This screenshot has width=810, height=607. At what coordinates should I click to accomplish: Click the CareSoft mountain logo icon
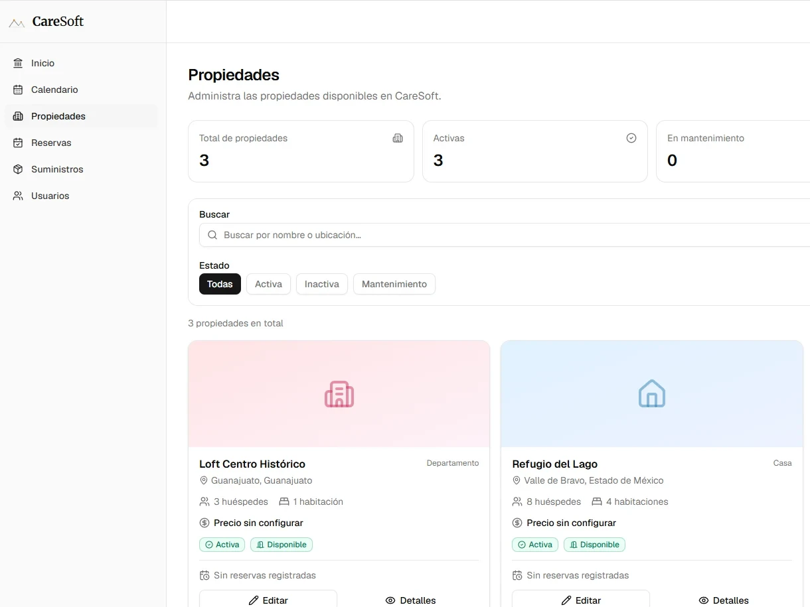click(x=17, y=23)
